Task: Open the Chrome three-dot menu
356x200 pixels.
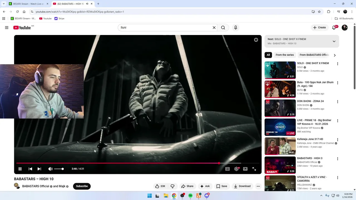Action: (352, 12)
